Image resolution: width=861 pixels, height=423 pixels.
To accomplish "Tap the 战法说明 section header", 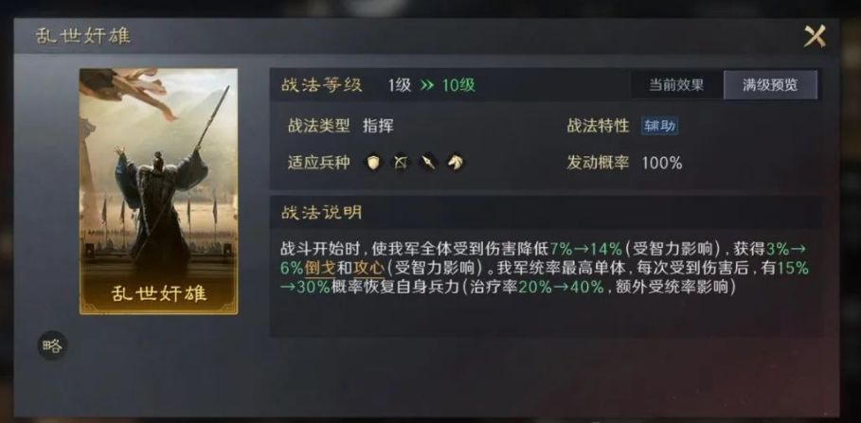I will [x=322, y=213].
